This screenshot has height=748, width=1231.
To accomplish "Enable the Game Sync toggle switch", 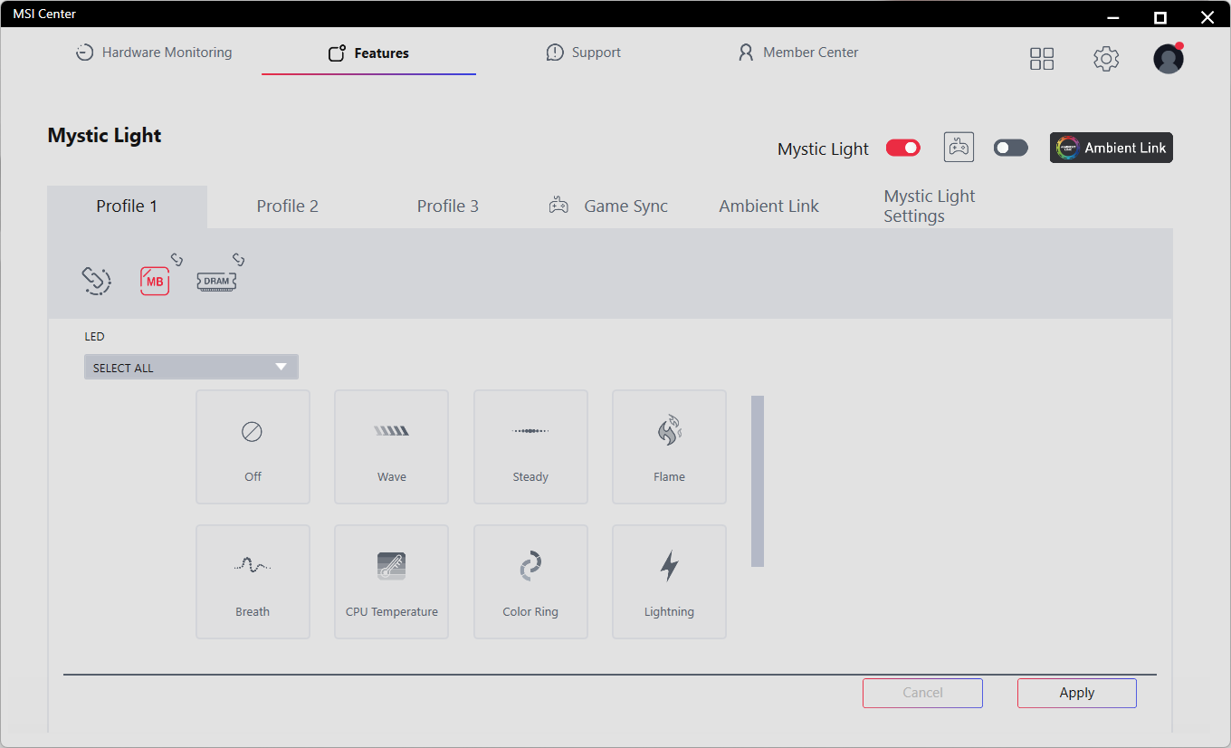I will tap(1011, 148).
